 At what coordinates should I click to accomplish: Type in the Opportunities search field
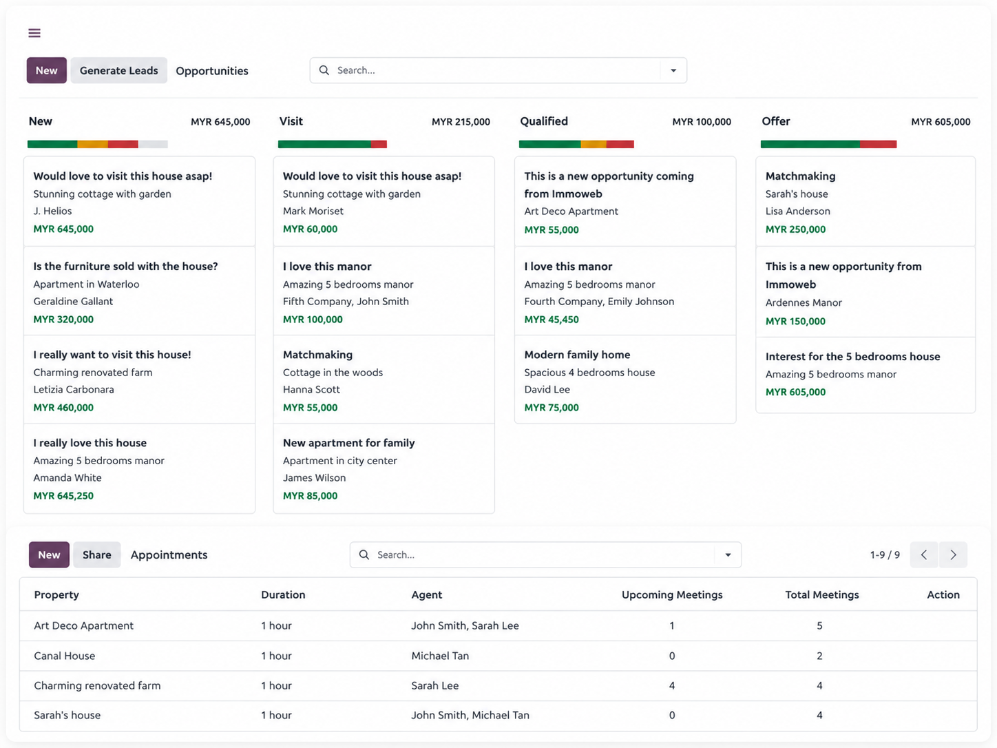tap(496, 70)
